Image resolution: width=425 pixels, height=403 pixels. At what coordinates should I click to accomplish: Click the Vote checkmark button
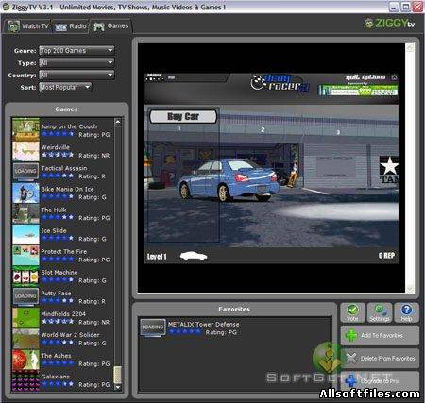pos(352,312)
